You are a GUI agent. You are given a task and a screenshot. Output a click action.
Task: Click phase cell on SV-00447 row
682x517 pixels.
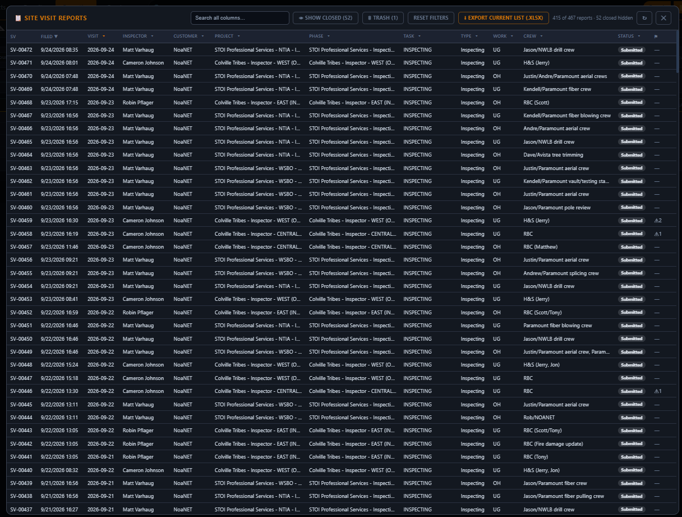(352, 378)
